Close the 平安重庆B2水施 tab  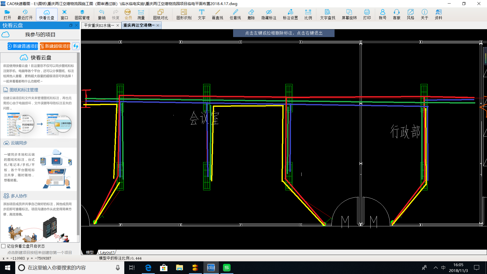pos(118,25)
